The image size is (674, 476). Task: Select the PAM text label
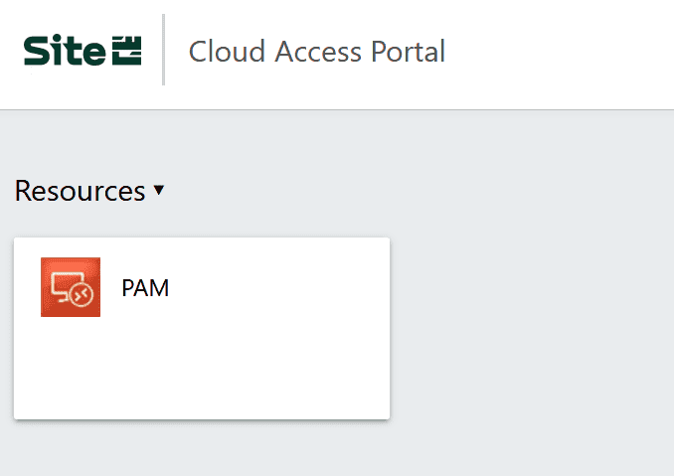145,288
